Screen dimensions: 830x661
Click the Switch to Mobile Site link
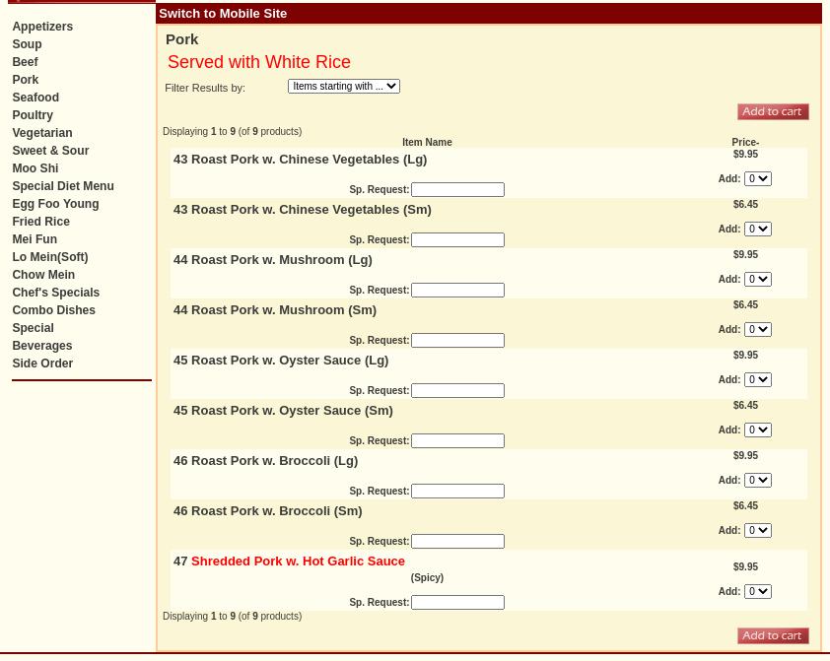point(223,14)
